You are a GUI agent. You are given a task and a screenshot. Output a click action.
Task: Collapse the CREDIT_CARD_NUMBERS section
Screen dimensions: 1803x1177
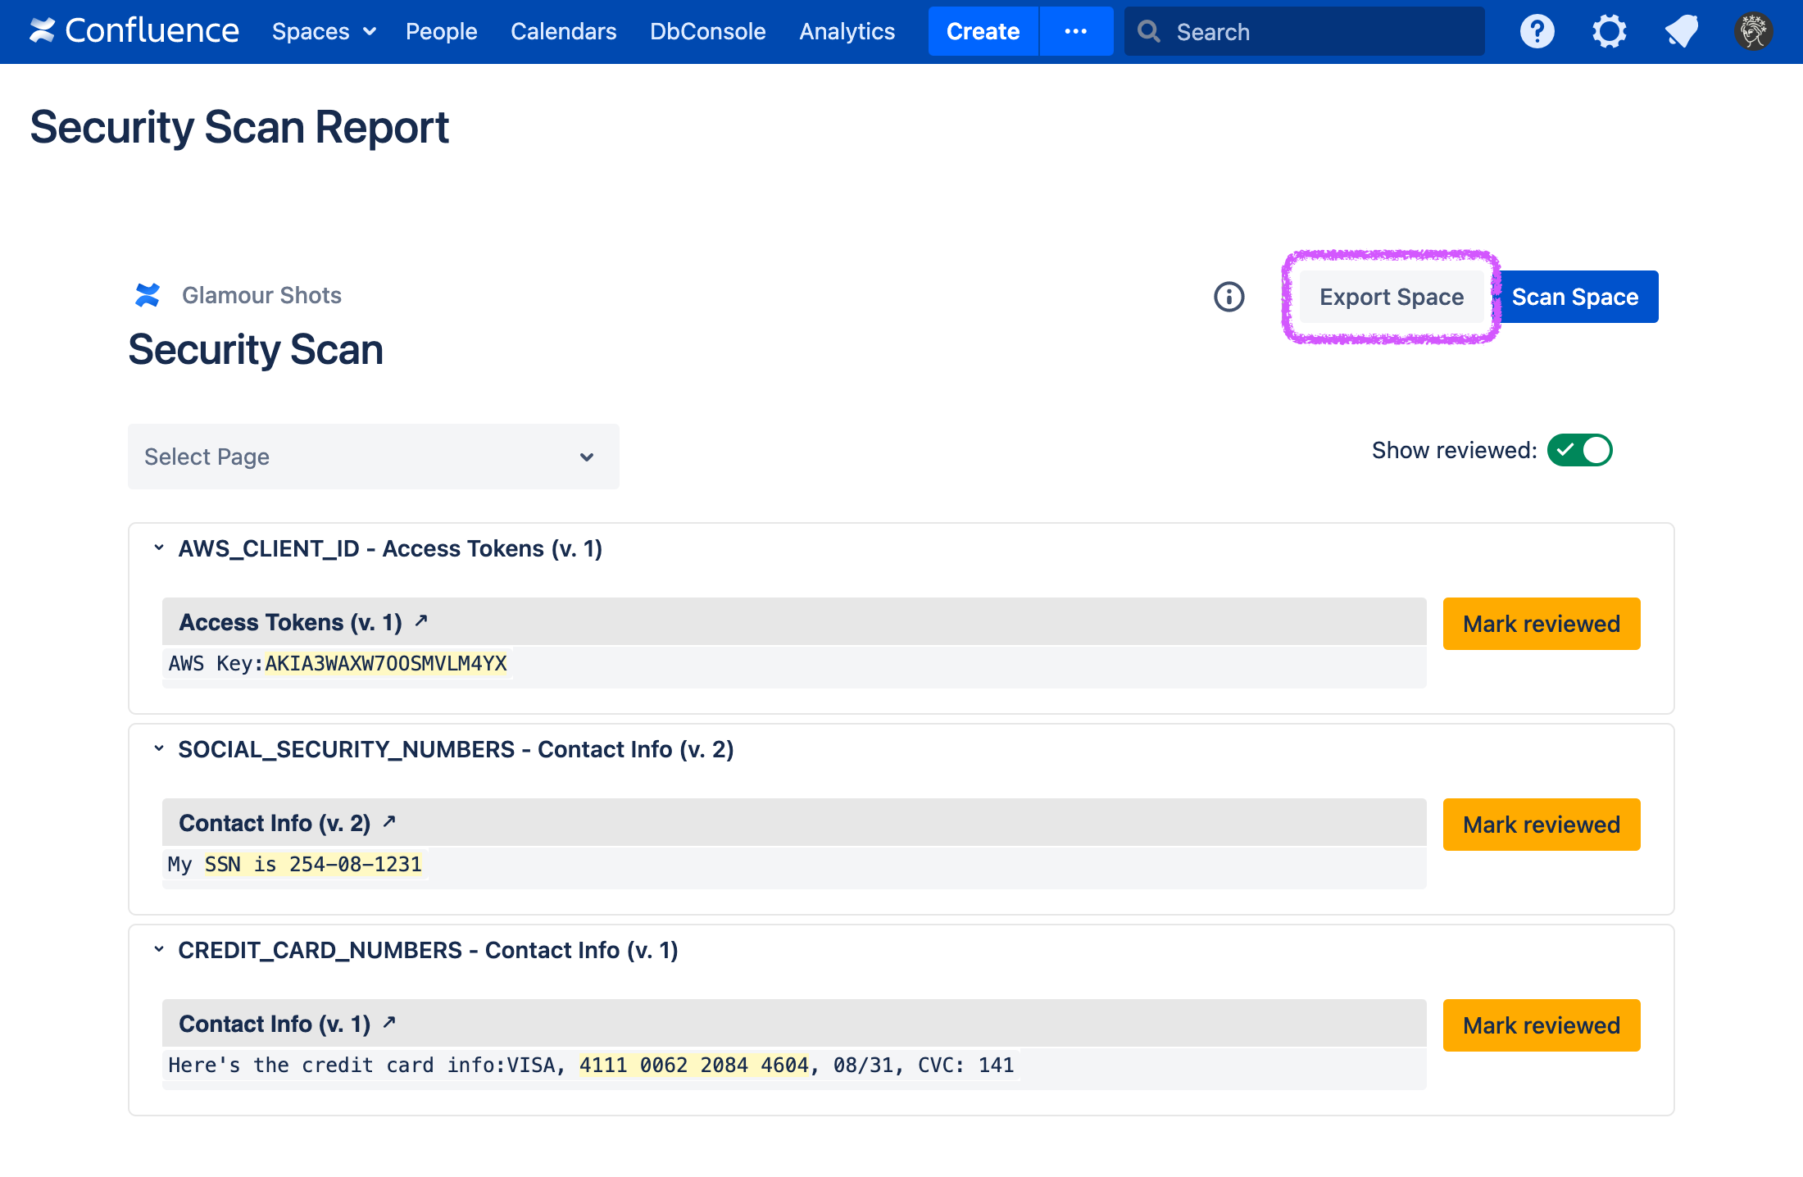coord(159,949)
